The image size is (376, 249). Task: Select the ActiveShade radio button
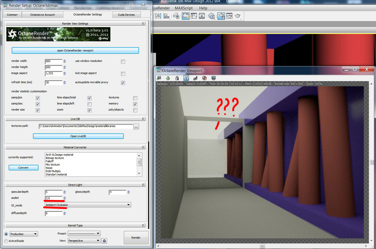[6, 241]
